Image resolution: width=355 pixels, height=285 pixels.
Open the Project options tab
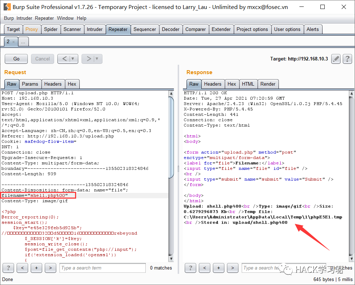(x=252, y=30)
